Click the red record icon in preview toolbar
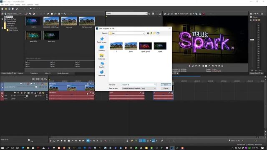267x150 pixels. [x=204, y=14]
